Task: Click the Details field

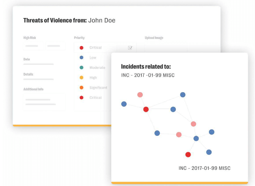Action: click(x=39, y=79)
